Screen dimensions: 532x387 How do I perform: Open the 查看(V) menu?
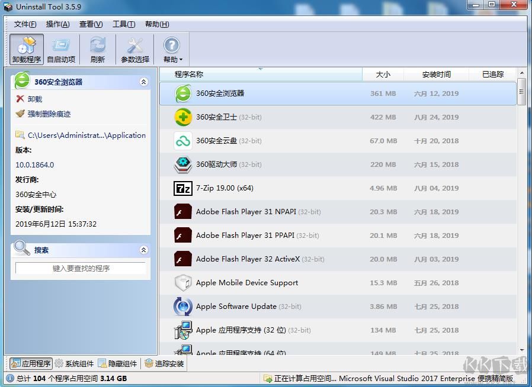click(x=91, y=24)
